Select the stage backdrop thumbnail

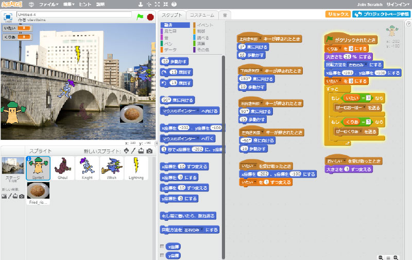(x=13, y=166)
